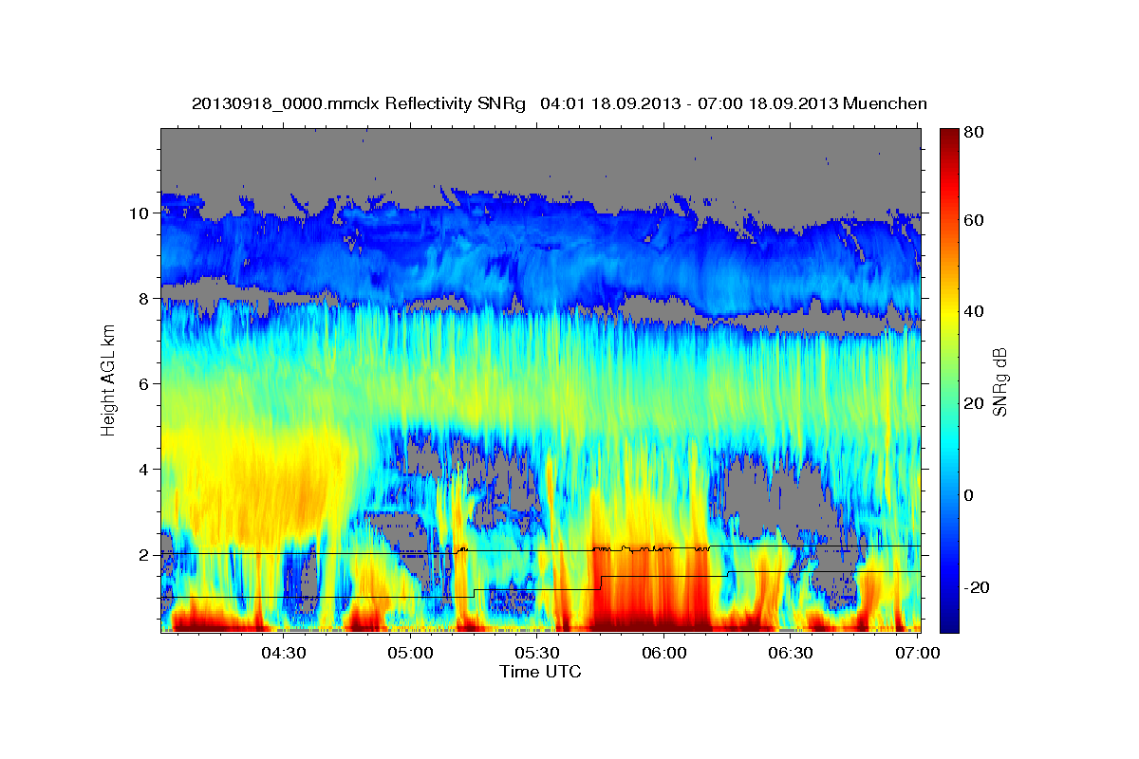This screenshot has height=759, width=1139.
Task: Click the 05:30 time tick label
Action: [537, 653]
